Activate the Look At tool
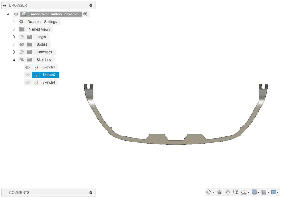Screen dimensions: 285x197 tap(219, 192)
